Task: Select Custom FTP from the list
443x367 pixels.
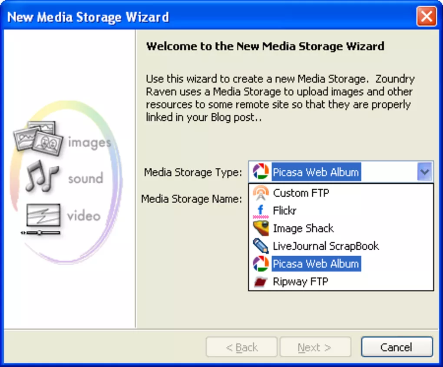Action: point(301,193)
